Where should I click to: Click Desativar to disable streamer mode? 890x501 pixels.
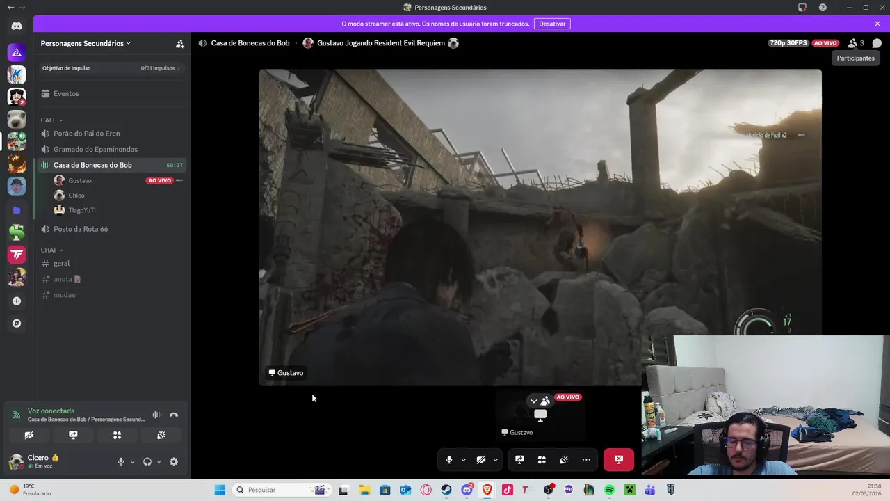552,24
